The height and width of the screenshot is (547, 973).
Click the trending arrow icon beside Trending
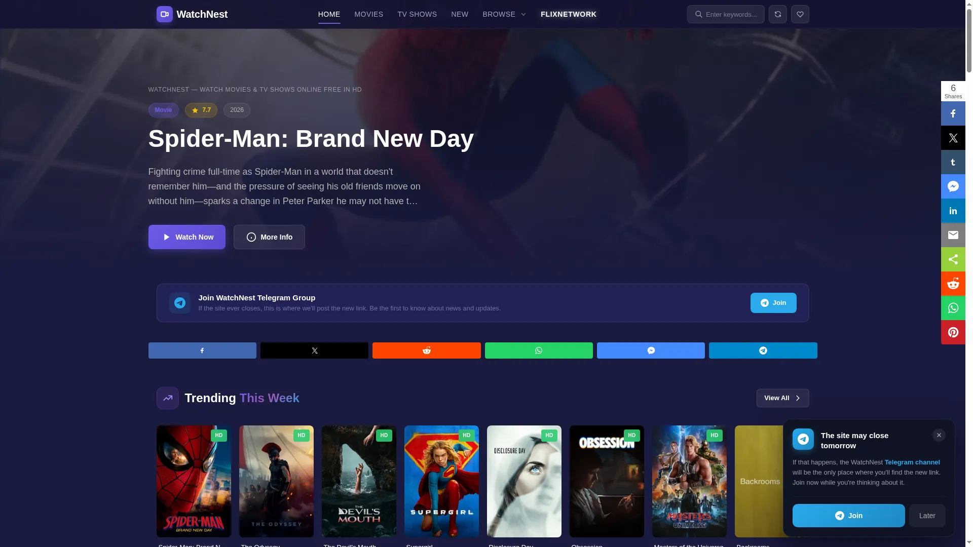pos(168,398)
